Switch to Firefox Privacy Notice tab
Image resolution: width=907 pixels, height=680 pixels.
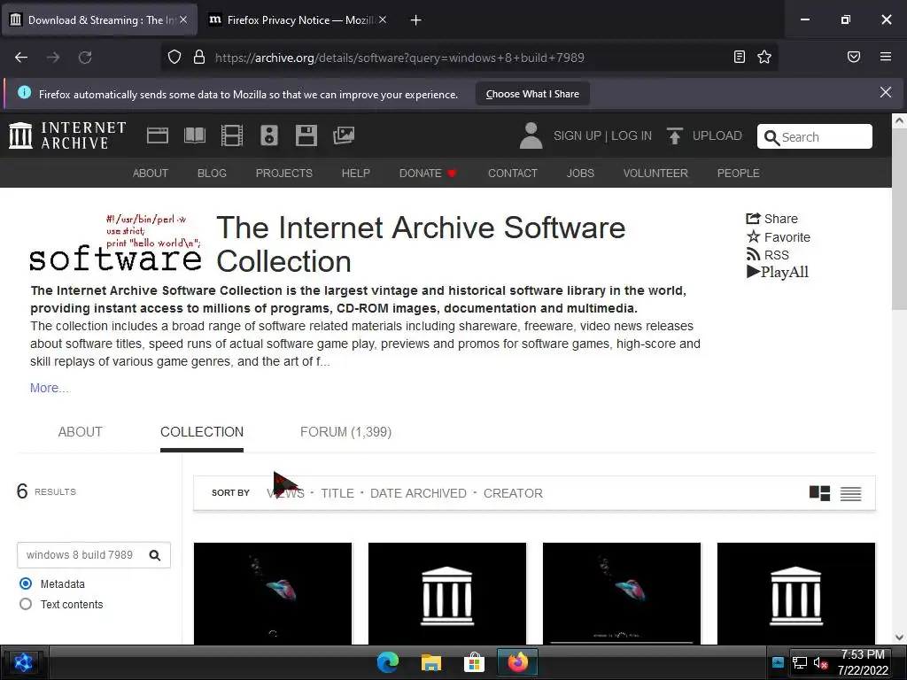point(298,20)
